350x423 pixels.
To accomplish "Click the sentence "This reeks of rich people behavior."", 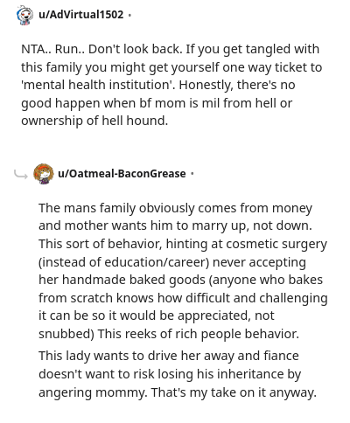I will tap(199, 334).
